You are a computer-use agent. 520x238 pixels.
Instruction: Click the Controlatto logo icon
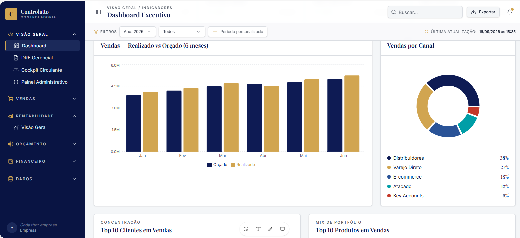click(x=11, y=14)
